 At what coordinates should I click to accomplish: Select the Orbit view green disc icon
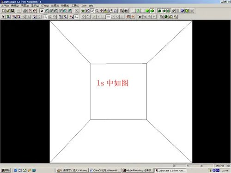point(83,11)
